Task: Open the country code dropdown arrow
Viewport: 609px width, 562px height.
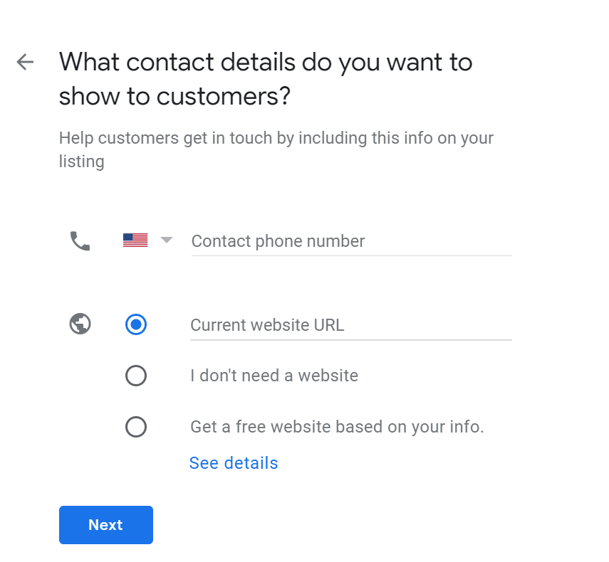Action: click(x=167, y=240)
